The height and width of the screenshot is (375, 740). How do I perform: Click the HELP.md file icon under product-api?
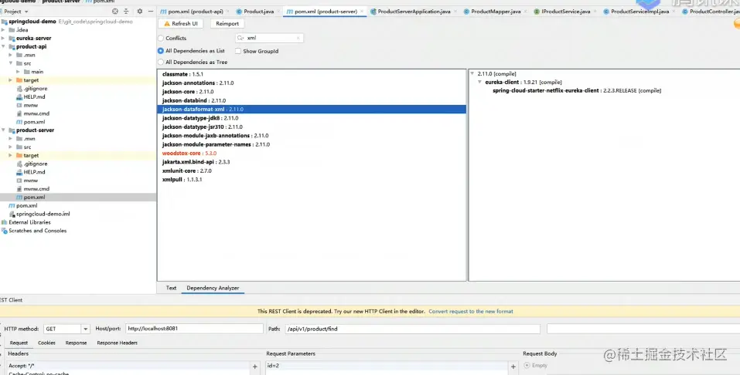coord(19,97)
